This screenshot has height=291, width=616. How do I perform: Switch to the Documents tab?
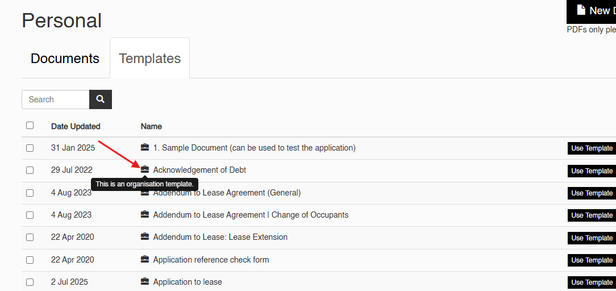click(65, 59)
